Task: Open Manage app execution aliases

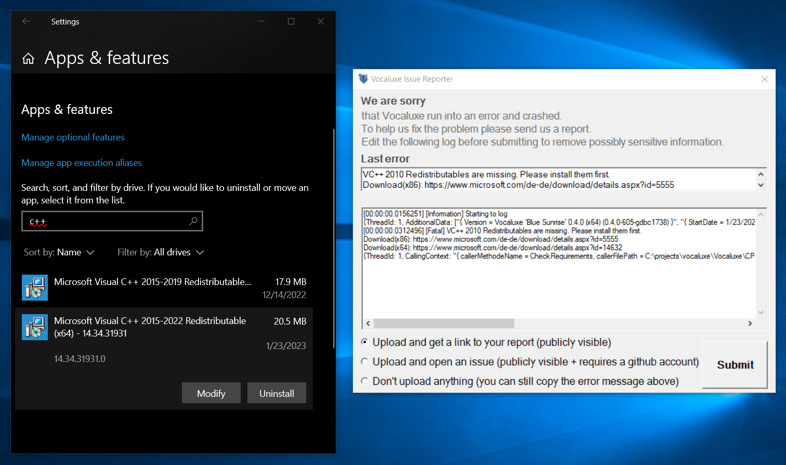Action: pyautogui.click(x=81, y=163)
